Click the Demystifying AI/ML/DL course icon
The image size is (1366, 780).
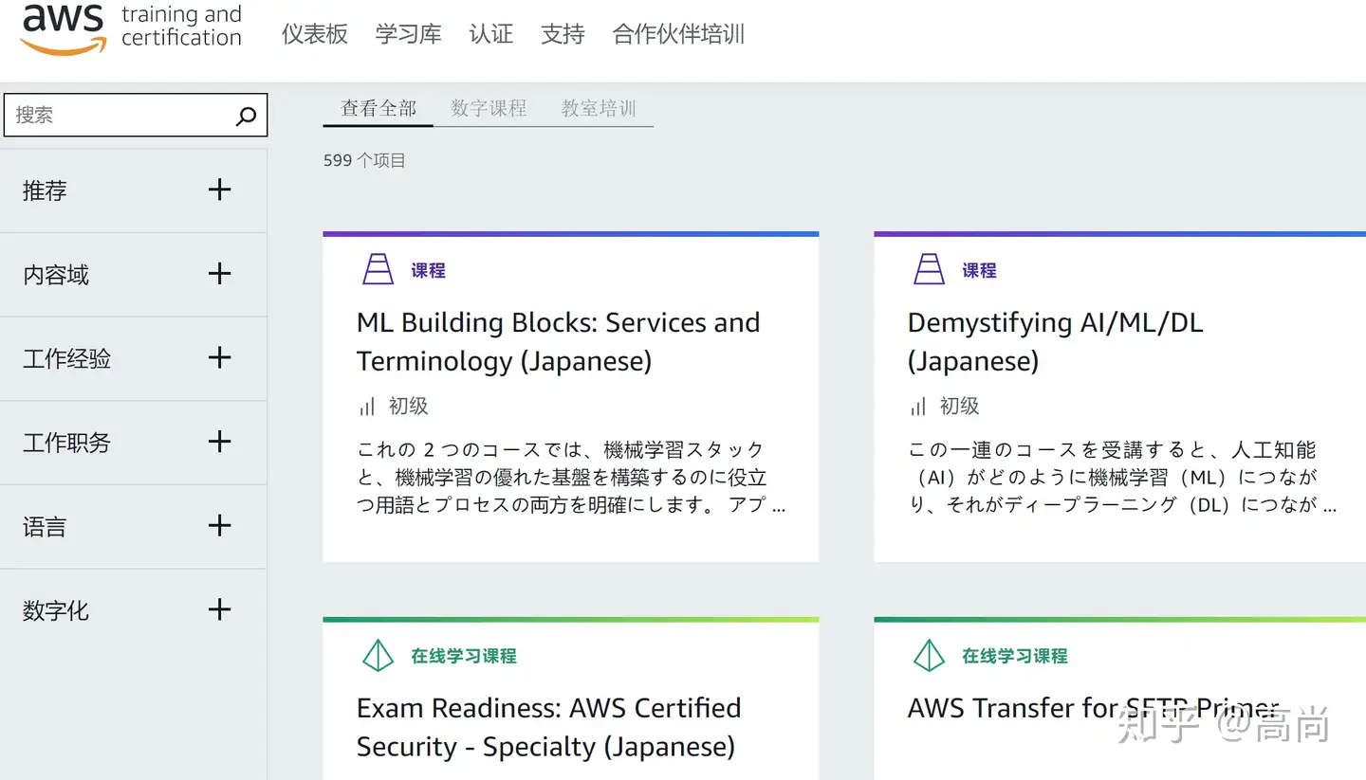(929, 270)
